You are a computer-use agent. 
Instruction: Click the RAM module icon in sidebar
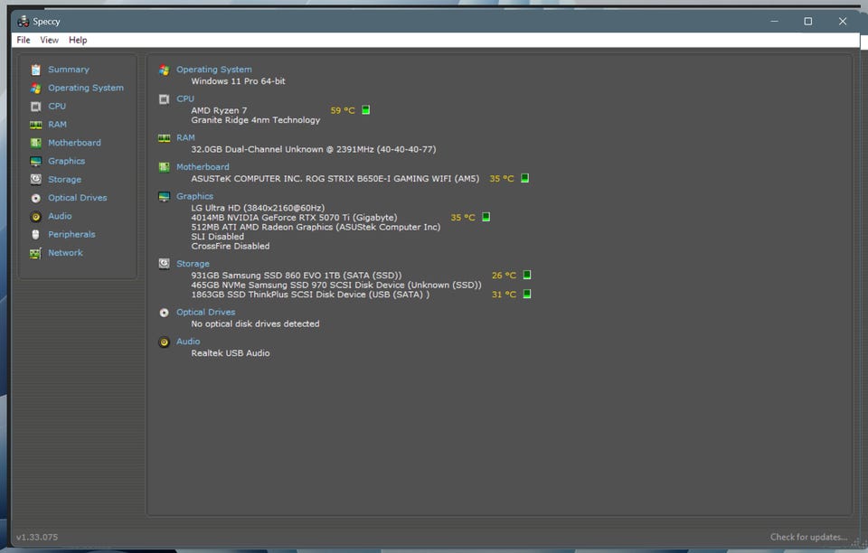36,125
